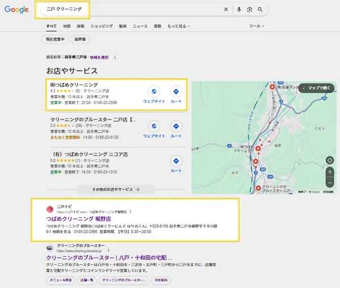Open image search camera lens icon
This screenshot has height=288, width=340.
click(x=249, y=10)
